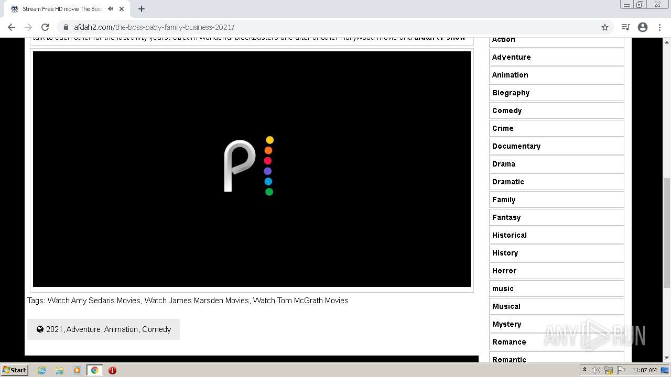
Task: Open music category in sidebar
Action: [557, 289]
